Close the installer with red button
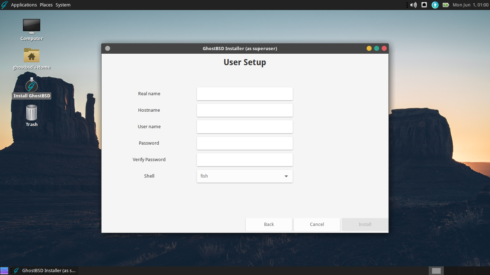 pyautogui.click(x=384, y=48)
